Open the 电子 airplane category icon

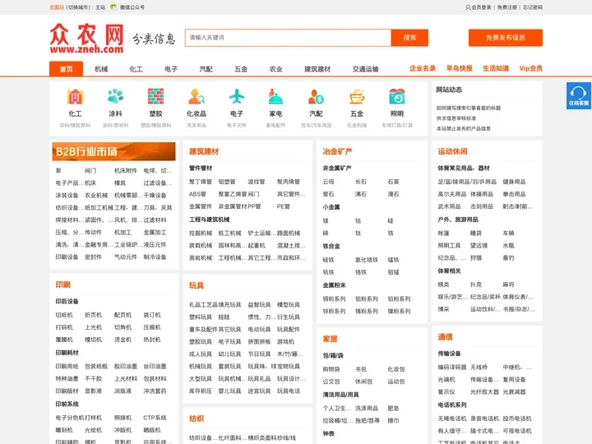237,97
